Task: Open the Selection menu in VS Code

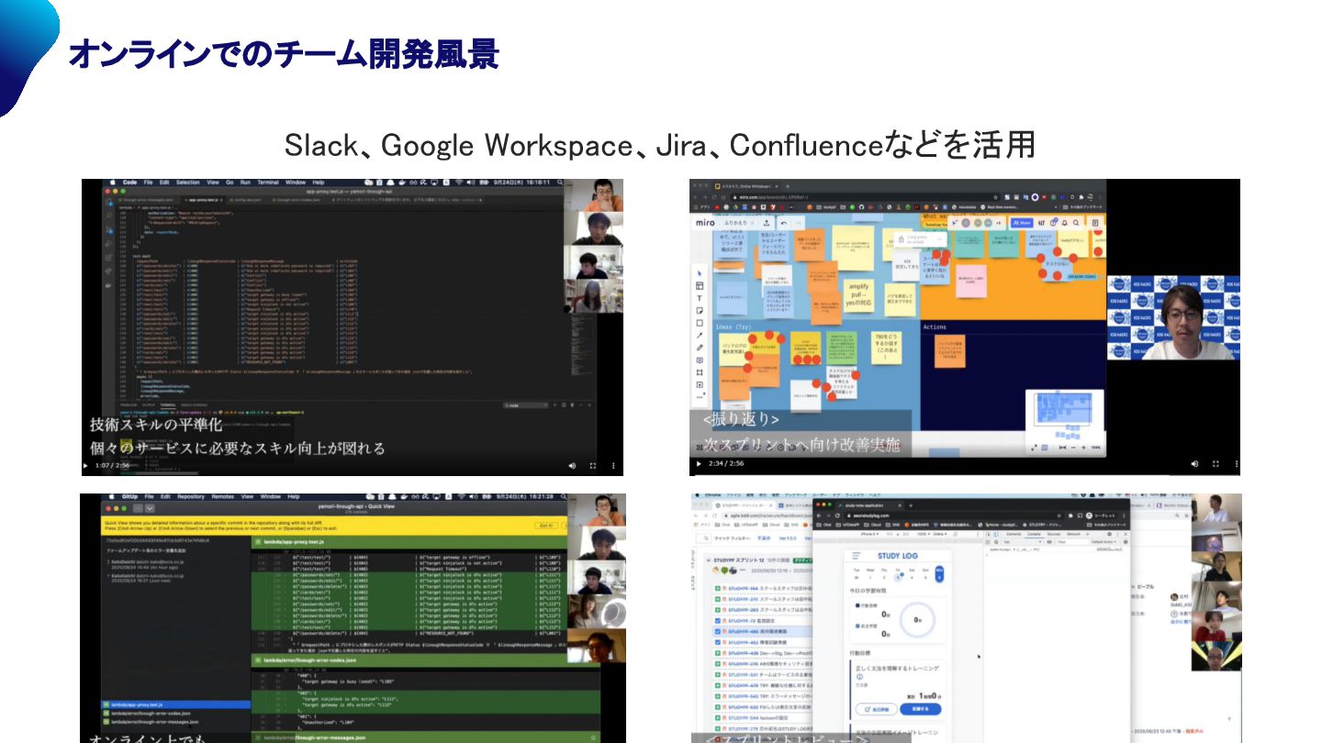Action: (x=187, y=183)
